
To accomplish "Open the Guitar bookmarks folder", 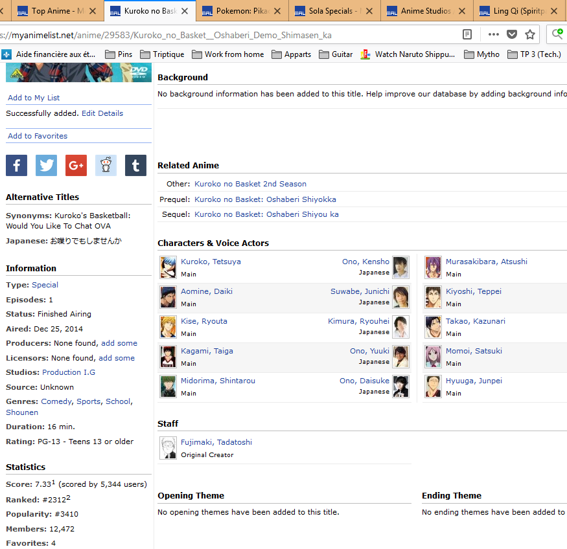I will (336, 54).
